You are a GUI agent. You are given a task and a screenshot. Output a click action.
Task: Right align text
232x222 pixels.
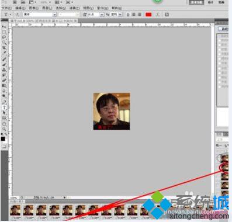(140, 15)
